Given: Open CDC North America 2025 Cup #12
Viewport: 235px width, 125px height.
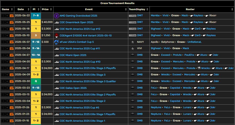Looking at the screenshot, I should 80,29.
